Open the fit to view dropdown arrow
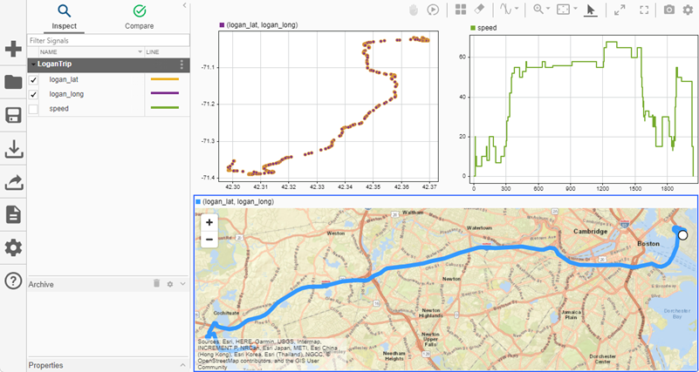 point(575,9)
